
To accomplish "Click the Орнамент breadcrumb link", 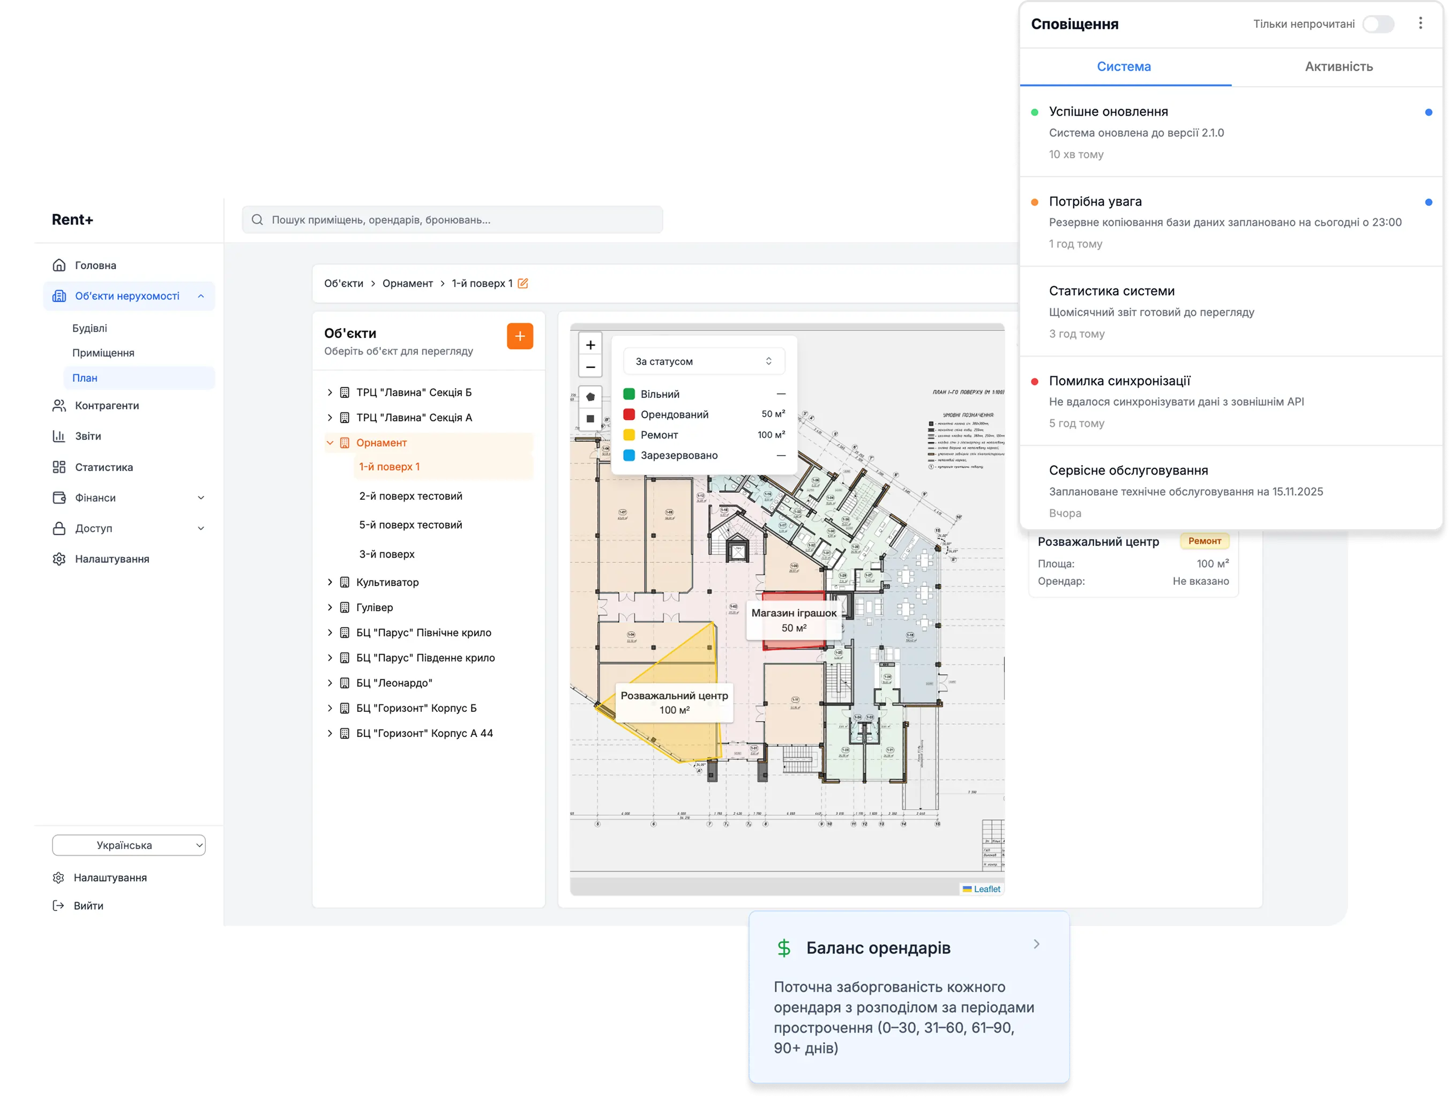I will (x=407, y=283).
